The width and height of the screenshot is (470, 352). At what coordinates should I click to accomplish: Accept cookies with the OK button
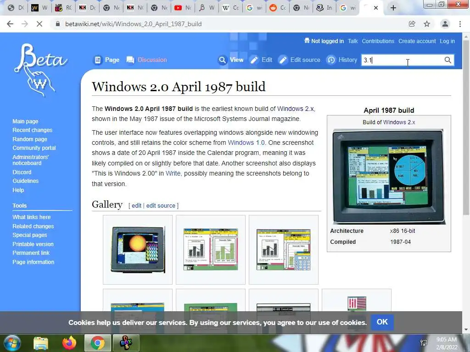[382, 322]
